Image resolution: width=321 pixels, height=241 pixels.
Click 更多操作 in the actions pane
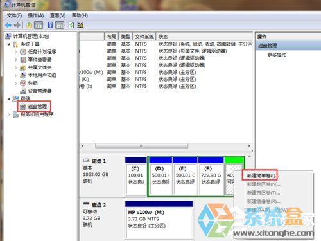click(x=277, y=55)
